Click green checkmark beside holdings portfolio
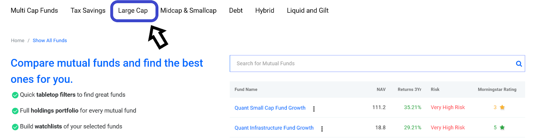The width and height of the screenshot is (539, 140). [x=15, y=111]
